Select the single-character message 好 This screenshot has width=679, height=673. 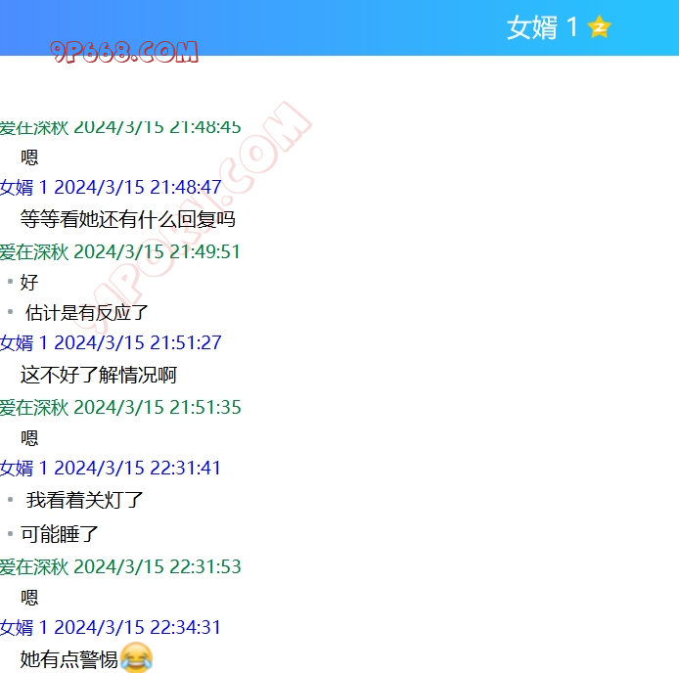point(29,283)
